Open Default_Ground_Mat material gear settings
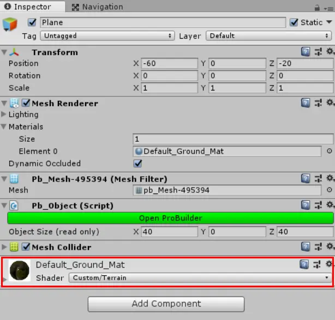Image resolution: width=335 pixels, height=320 pixels. 329,264
